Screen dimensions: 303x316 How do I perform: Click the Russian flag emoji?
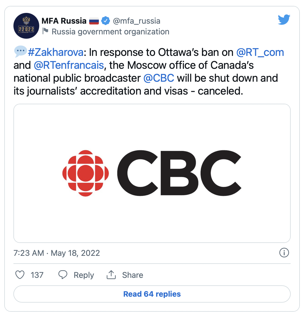[94, 21]
